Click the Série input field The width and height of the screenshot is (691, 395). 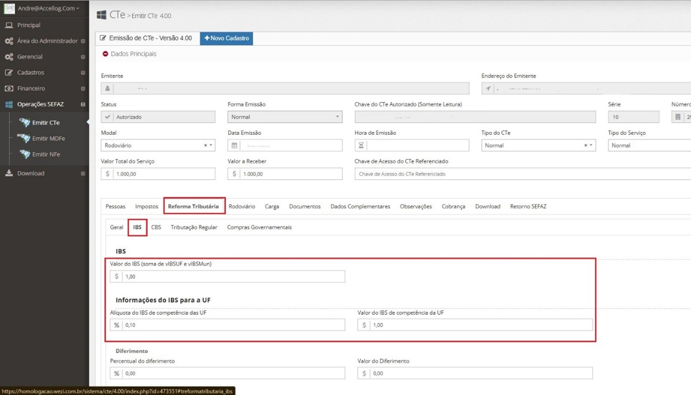pyautogui.click(x=634, y=117)
